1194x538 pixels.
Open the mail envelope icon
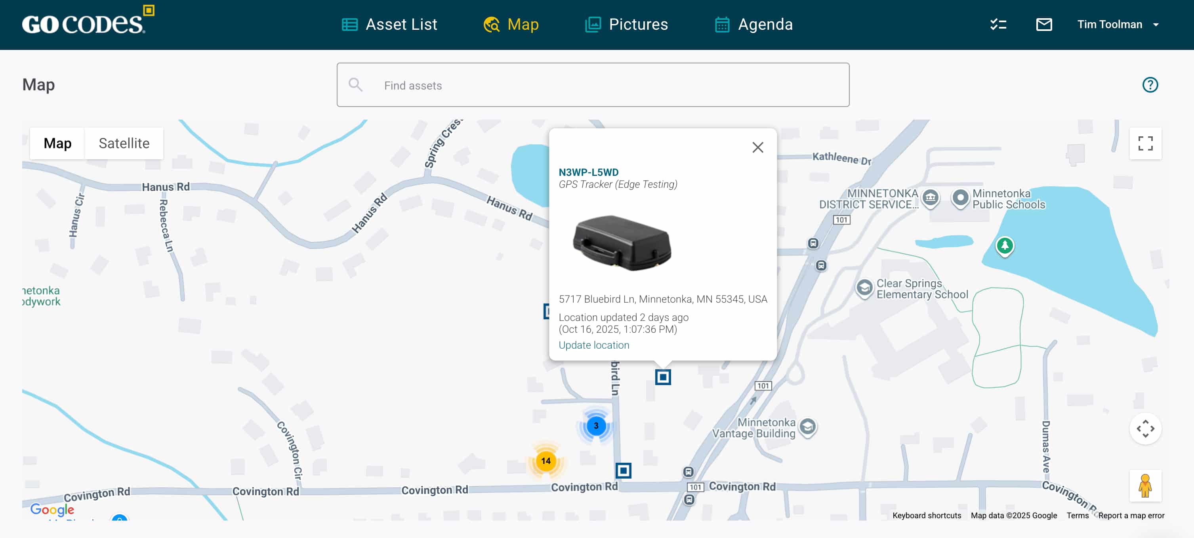(1044, 25)
